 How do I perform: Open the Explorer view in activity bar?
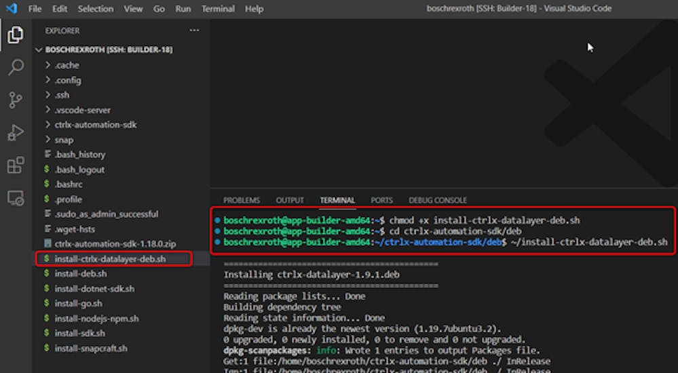[x=15, y=35]
